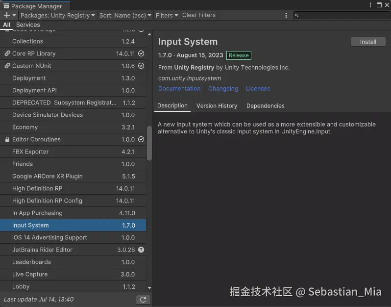Select iOS 14 Advertising Support package
Screen dimensions: 391x307
tap(73, 237)
